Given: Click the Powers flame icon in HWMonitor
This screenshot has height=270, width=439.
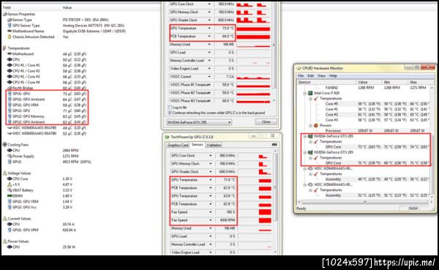Looking at the screenshot, I should coord(316,125).
